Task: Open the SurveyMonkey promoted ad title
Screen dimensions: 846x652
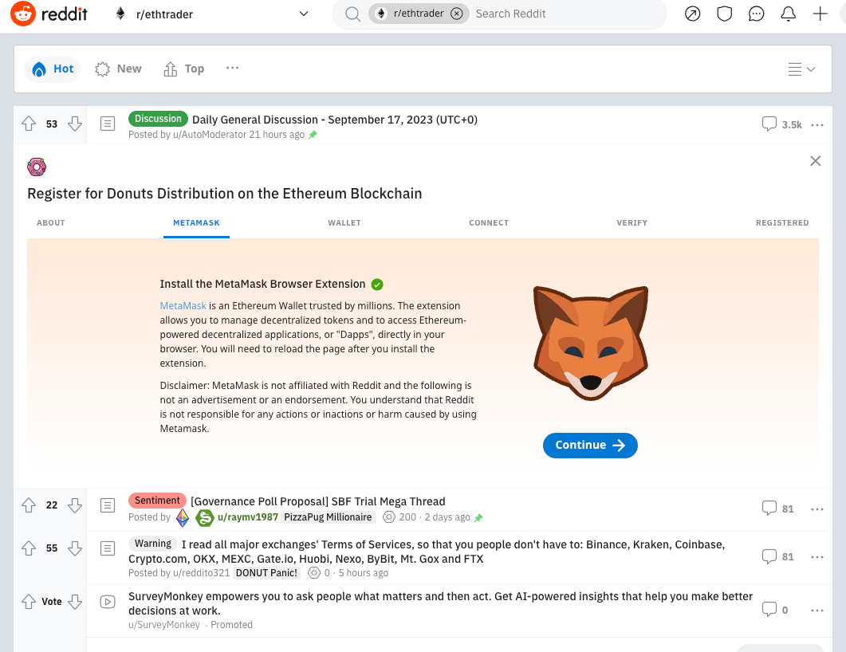Action: point(440,603)
